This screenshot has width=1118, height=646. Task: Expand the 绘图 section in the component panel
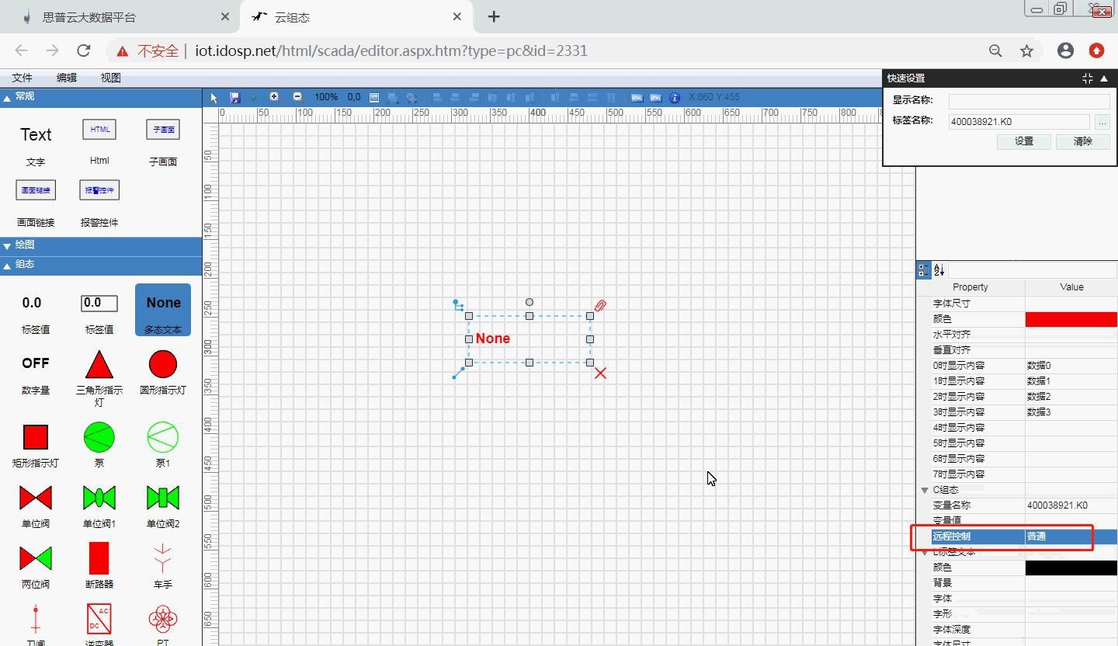coord(7,245)
